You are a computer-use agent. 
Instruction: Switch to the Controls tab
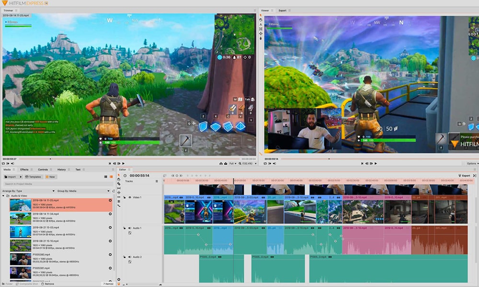[x=43, y=170]
